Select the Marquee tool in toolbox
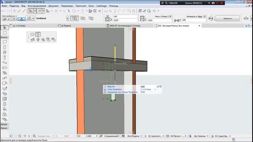Viewport: 253px width, 142px height. point(4,33)
